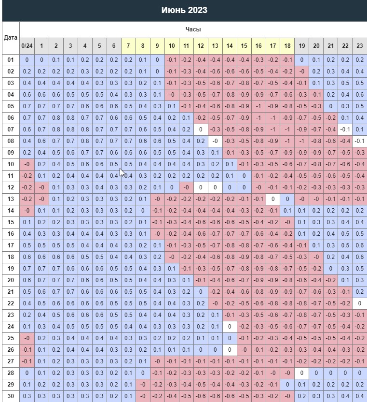The height and width of the screenshot is (402, 367).
Task: Click the hour 19 column header
Action: 302,46
